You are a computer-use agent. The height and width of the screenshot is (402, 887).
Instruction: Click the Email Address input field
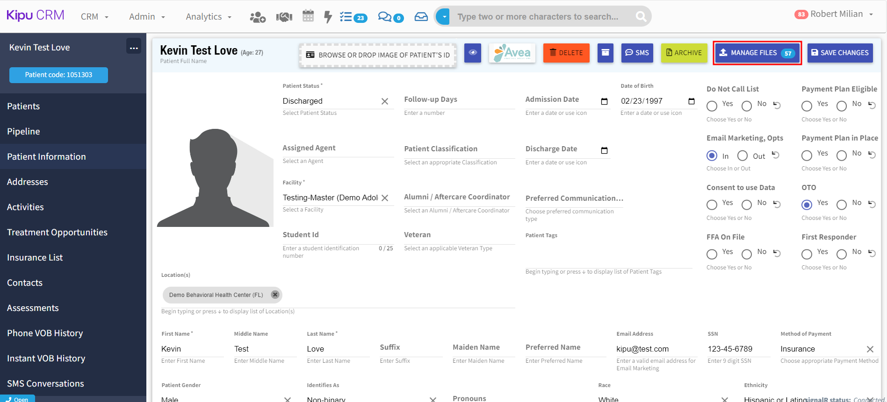coord(657,349)
